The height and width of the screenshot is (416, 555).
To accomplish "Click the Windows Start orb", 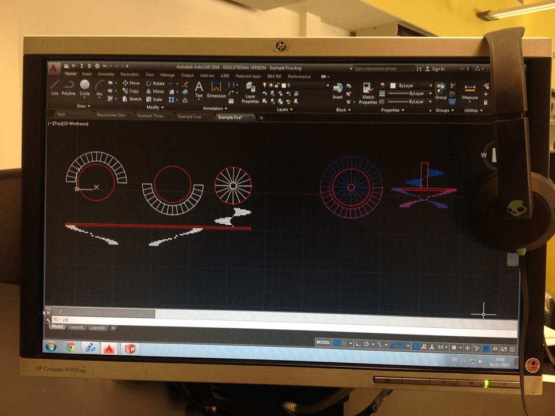I will [51, 347].
